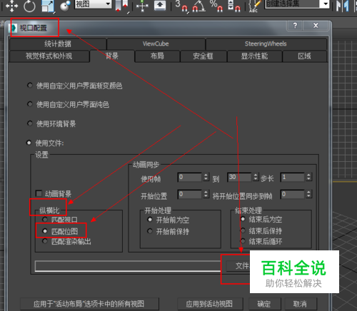Click the 步长 spinner arrows

pos(308,177)
